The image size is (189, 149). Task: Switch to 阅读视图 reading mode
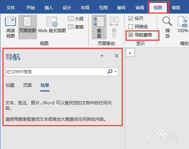pyautogui.click(x=11, y=27)
